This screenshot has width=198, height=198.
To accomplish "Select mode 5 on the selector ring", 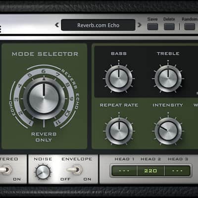I will tap(30, 75).
